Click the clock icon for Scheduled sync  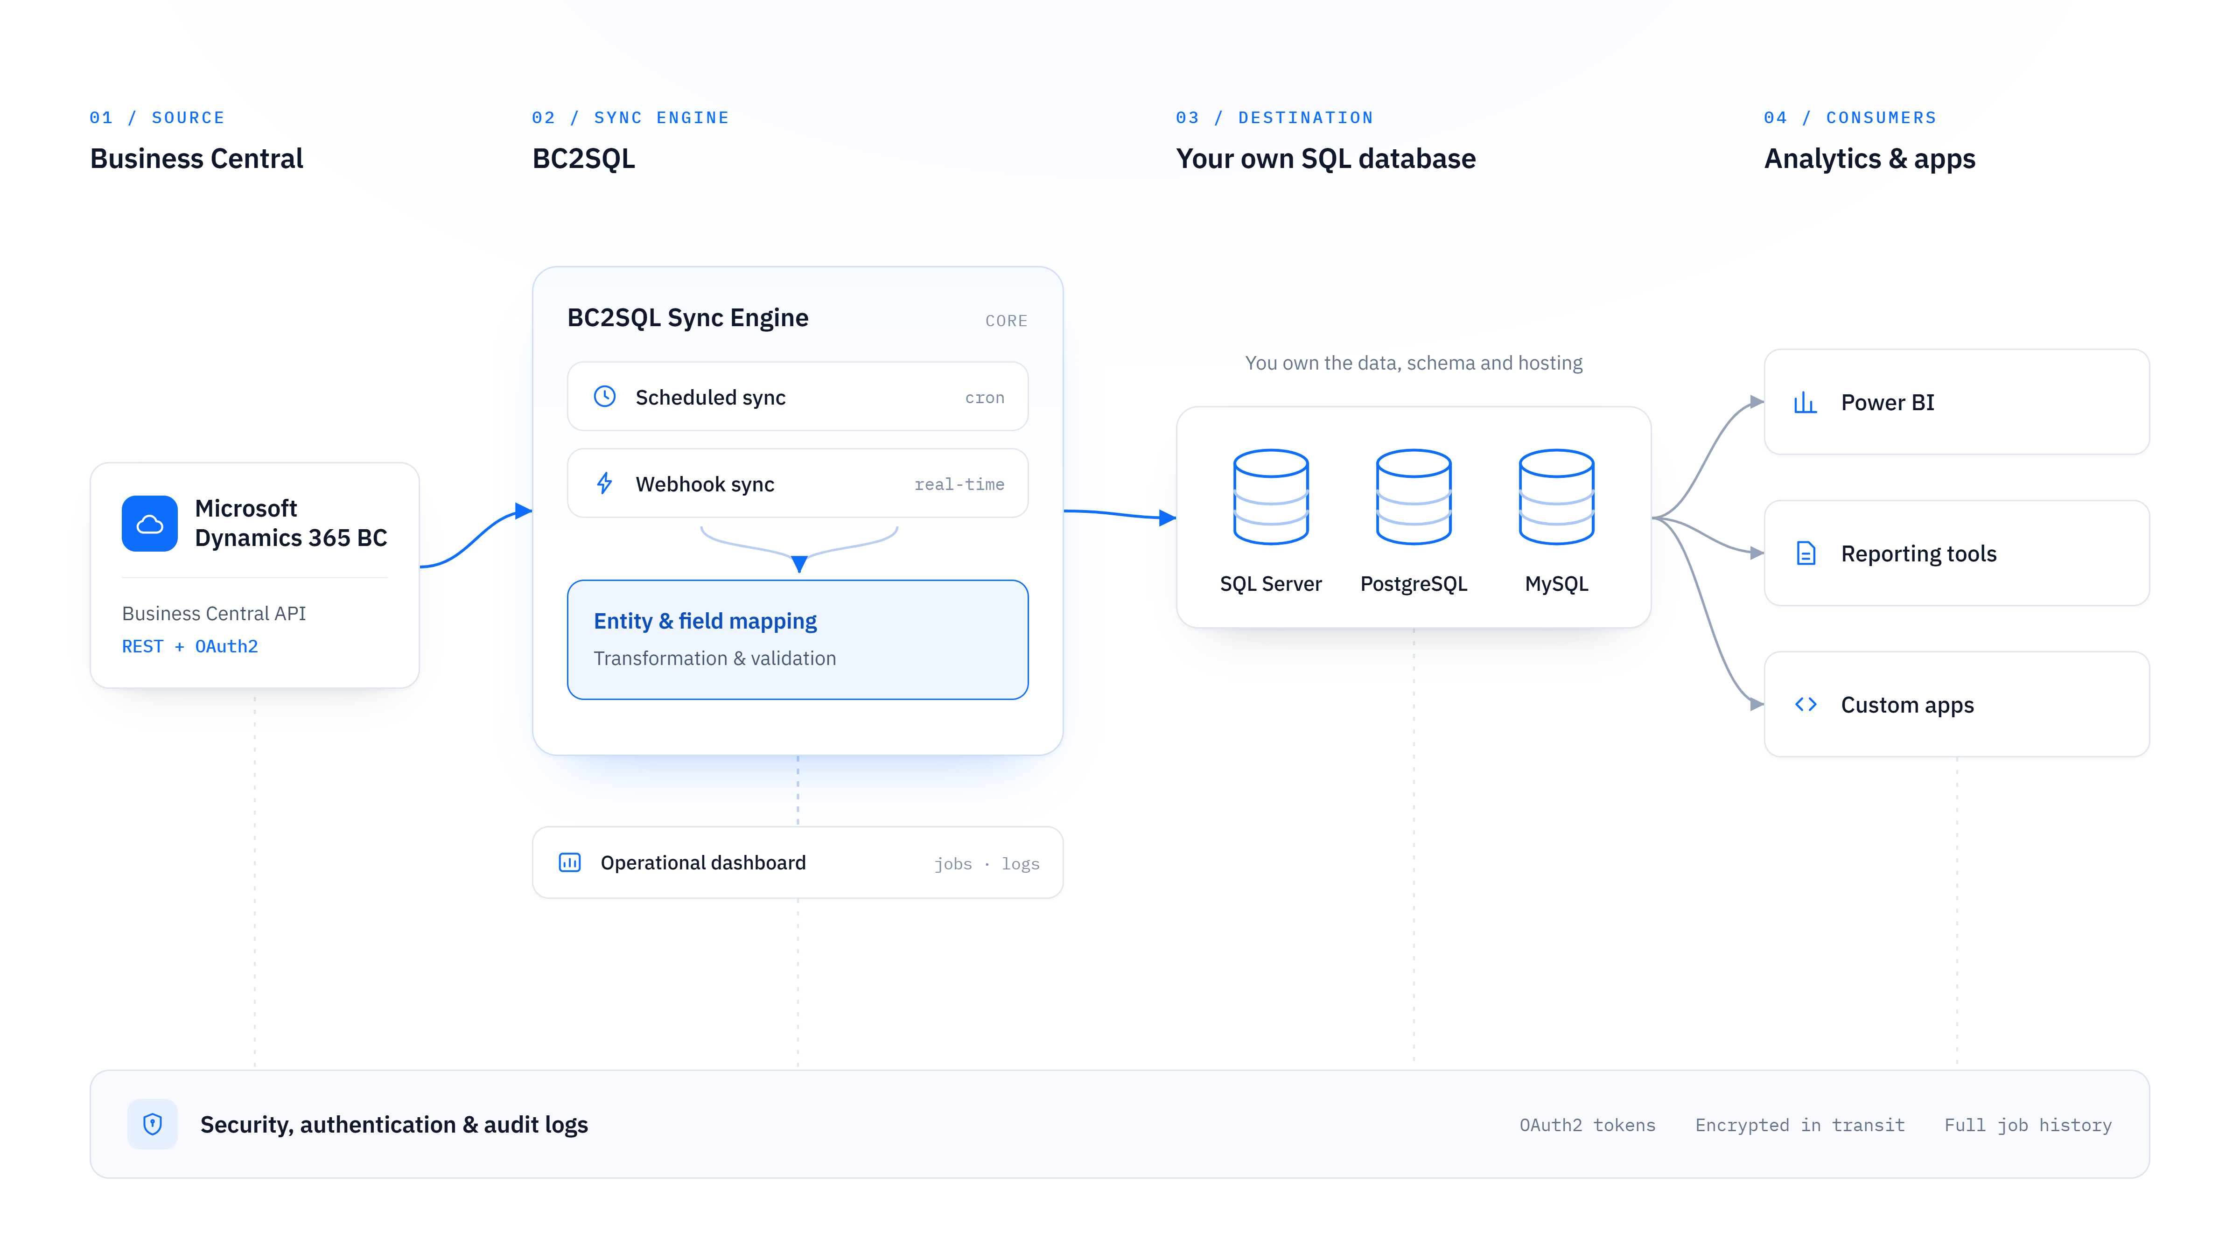tap(604, 397)
